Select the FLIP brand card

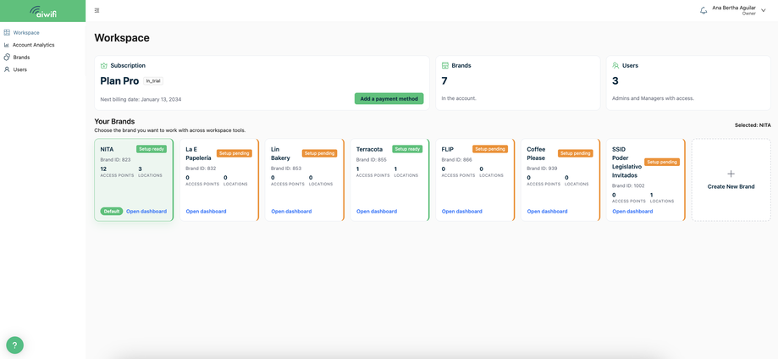click(475, 179)
